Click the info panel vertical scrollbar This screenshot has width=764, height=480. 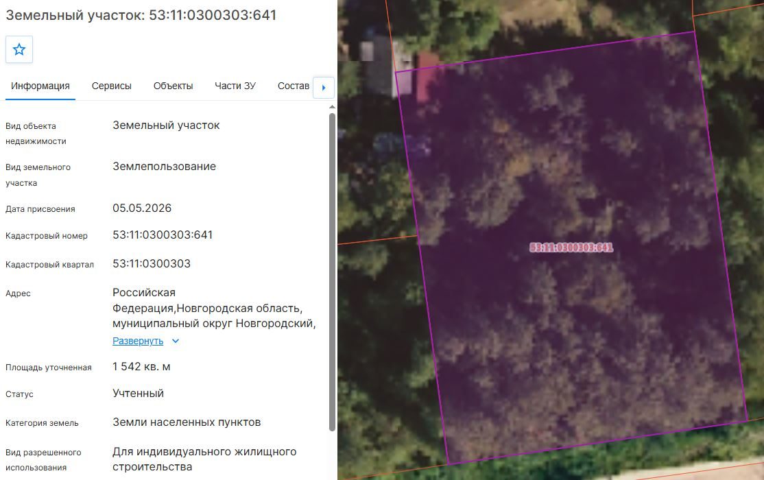pos(333,272)
